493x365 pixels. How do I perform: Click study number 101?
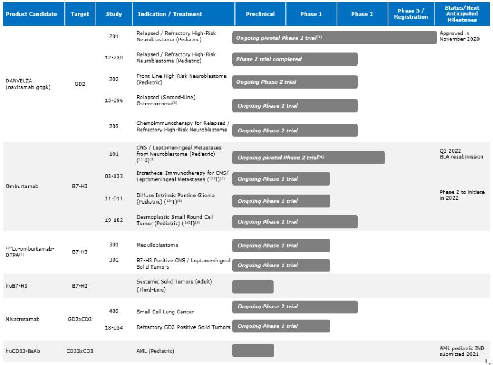tap(114, 154)
